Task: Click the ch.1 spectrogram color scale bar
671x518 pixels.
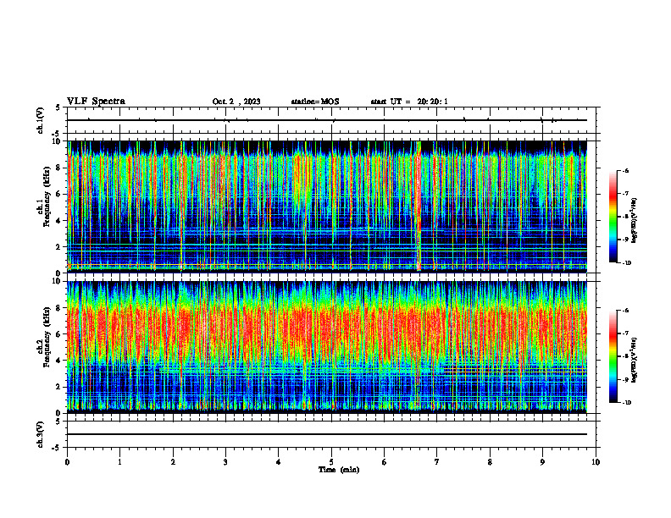Action: pyautogui.click(x=613, y=217)
